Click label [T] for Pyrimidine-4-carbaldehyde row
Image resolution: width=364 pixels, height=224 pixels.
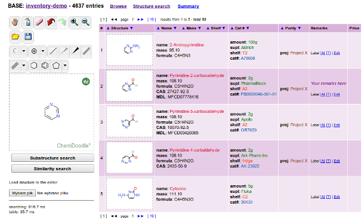[x=328, y=161]
